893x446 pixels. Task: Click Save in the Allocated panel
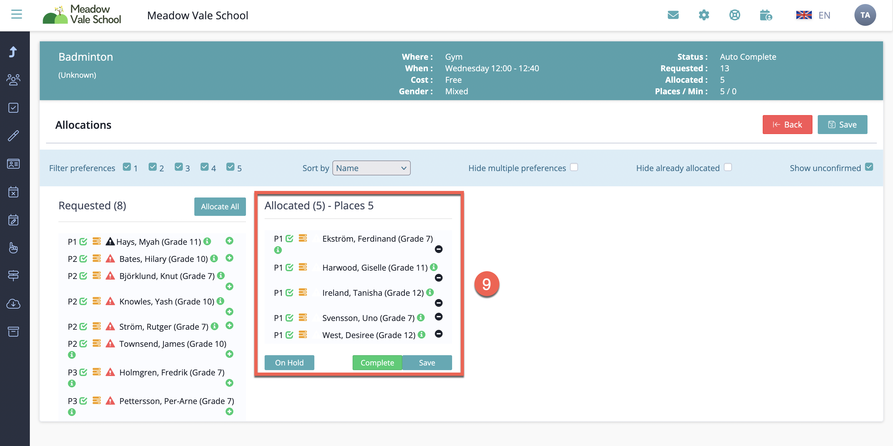pos(427,362)
